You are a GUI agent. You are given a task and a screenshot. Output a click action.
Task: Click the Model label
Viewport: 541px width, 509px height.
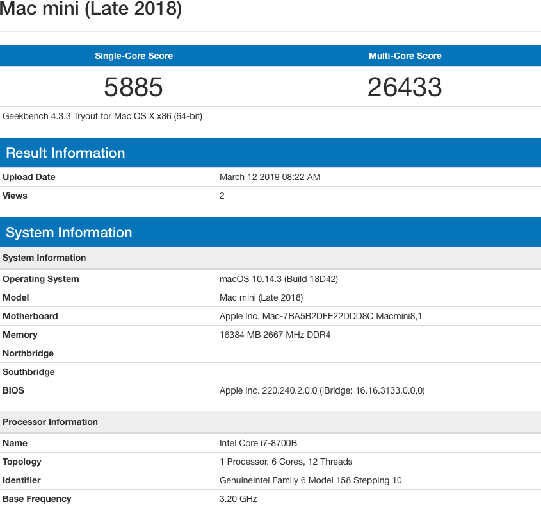click(x=16, y=298)
